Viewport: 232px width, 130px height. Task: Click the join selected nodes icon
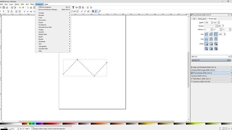pyautogui.click(x=8, y=11)
